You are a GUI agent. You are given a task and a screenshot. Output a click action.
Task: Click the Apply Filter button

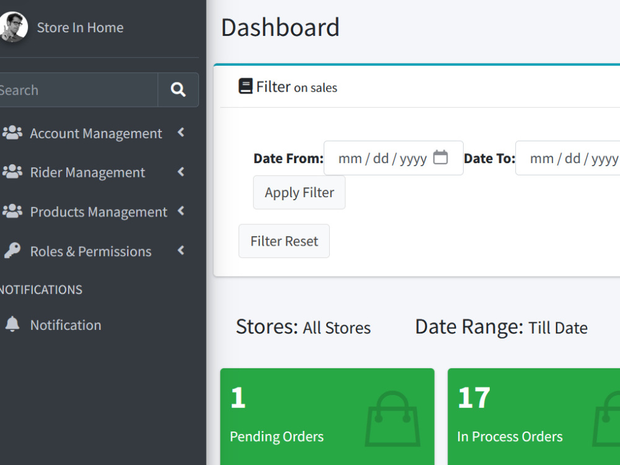[x=299, y=193]
